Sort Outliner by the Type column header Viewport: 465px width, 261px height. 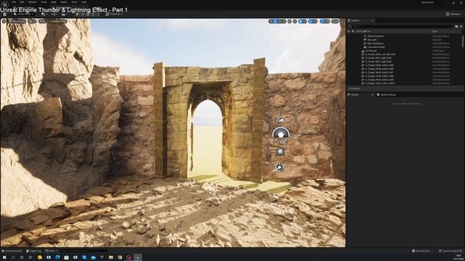434,31
